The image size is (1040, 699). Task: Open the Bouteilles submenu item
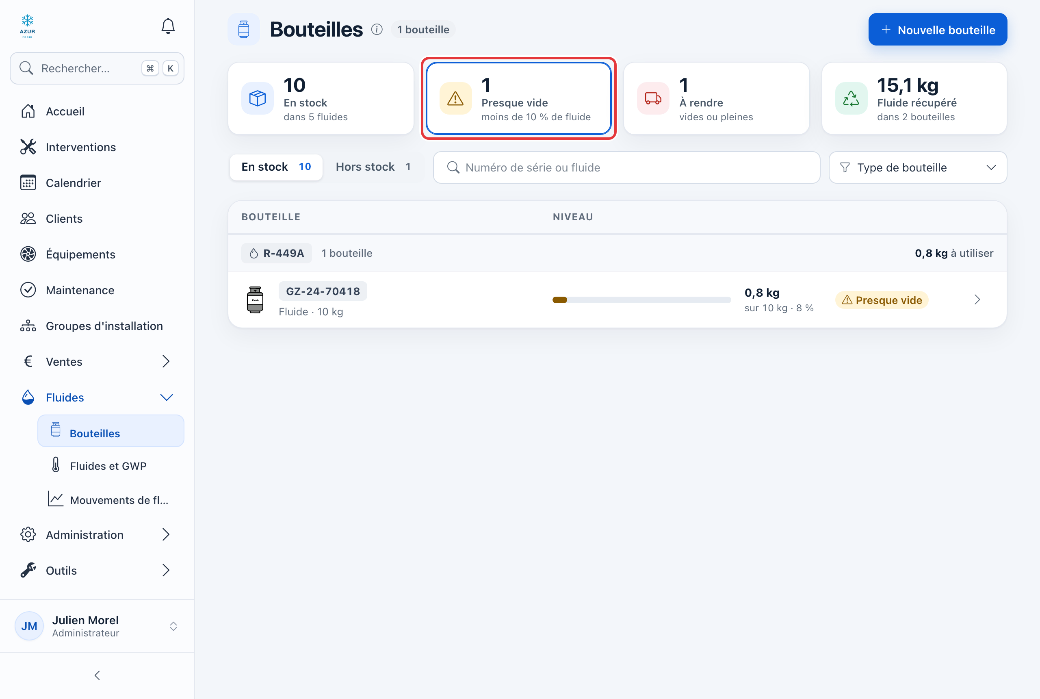tap(111, 431)
